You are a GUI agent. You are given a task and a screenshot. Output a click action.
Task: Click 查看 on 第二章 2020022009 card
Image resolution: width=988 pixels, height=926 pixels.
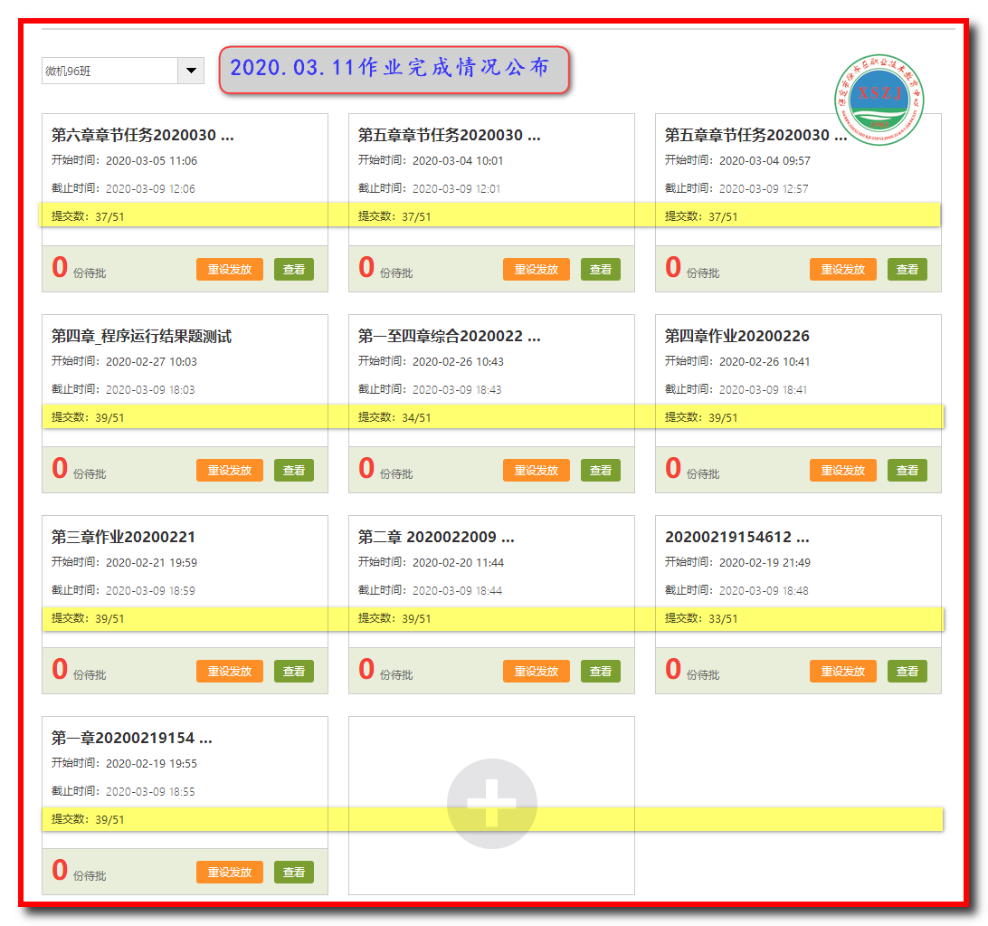pos(601,672)
